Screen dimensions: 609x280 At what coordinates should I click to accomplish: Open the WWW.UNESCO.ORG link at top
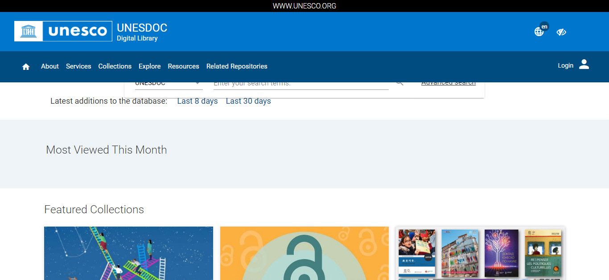[x=304, y=6]
